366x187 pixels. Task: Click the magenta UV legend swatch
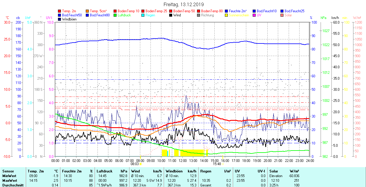254,15
